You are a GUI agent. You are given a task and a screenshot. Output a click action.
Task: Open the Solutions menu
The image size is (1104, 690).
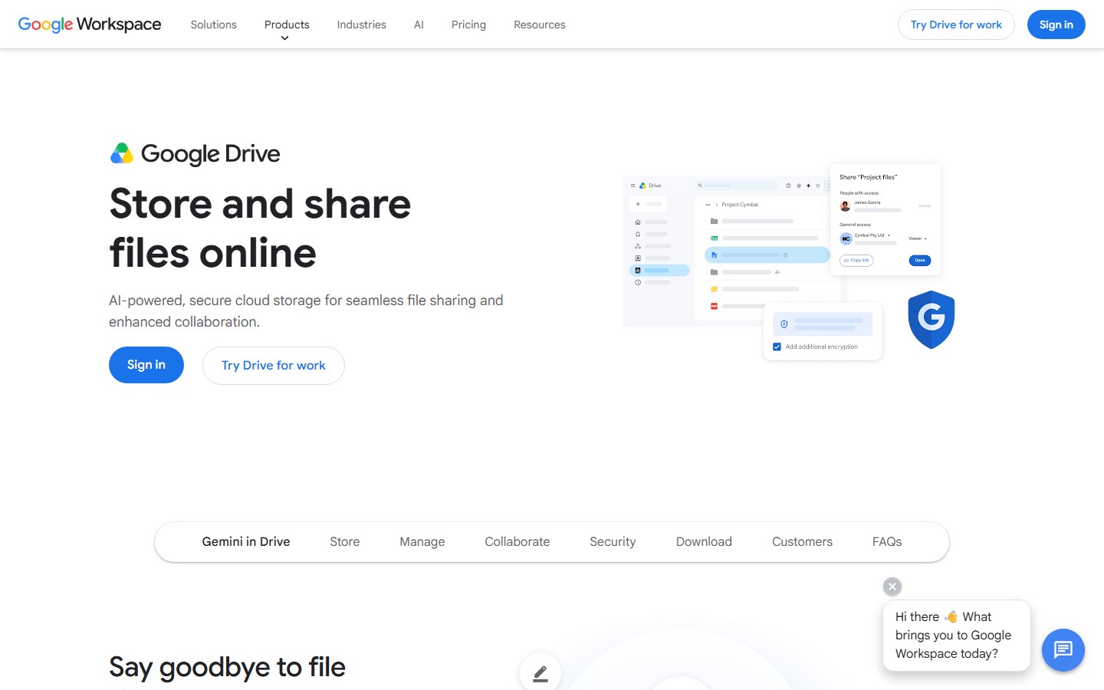tap(213, 25)
